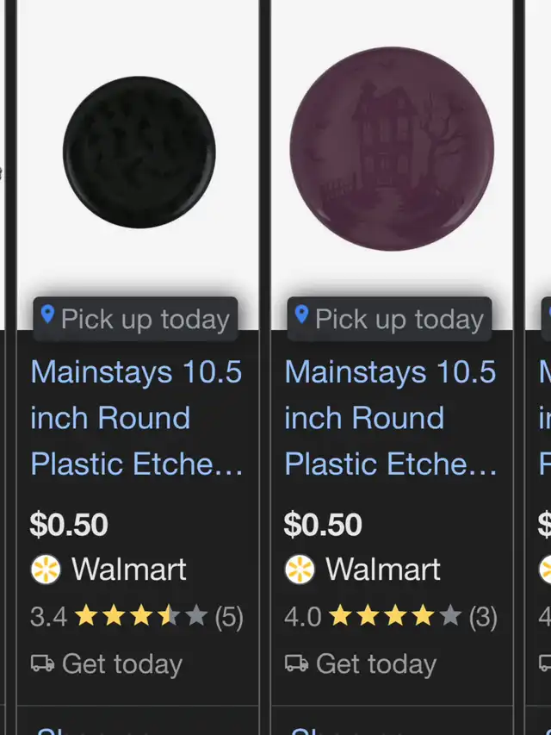
Task: Select the Pick up today badge on the black plate
Action: (x=135, y=320)
